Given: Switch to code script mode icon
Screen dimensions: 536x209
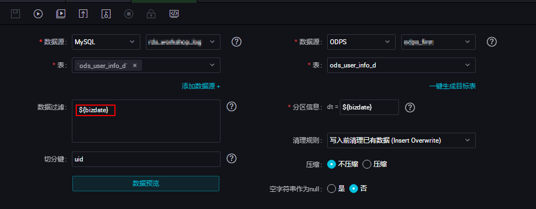Looking at the screenshot, I should [174, 14].
